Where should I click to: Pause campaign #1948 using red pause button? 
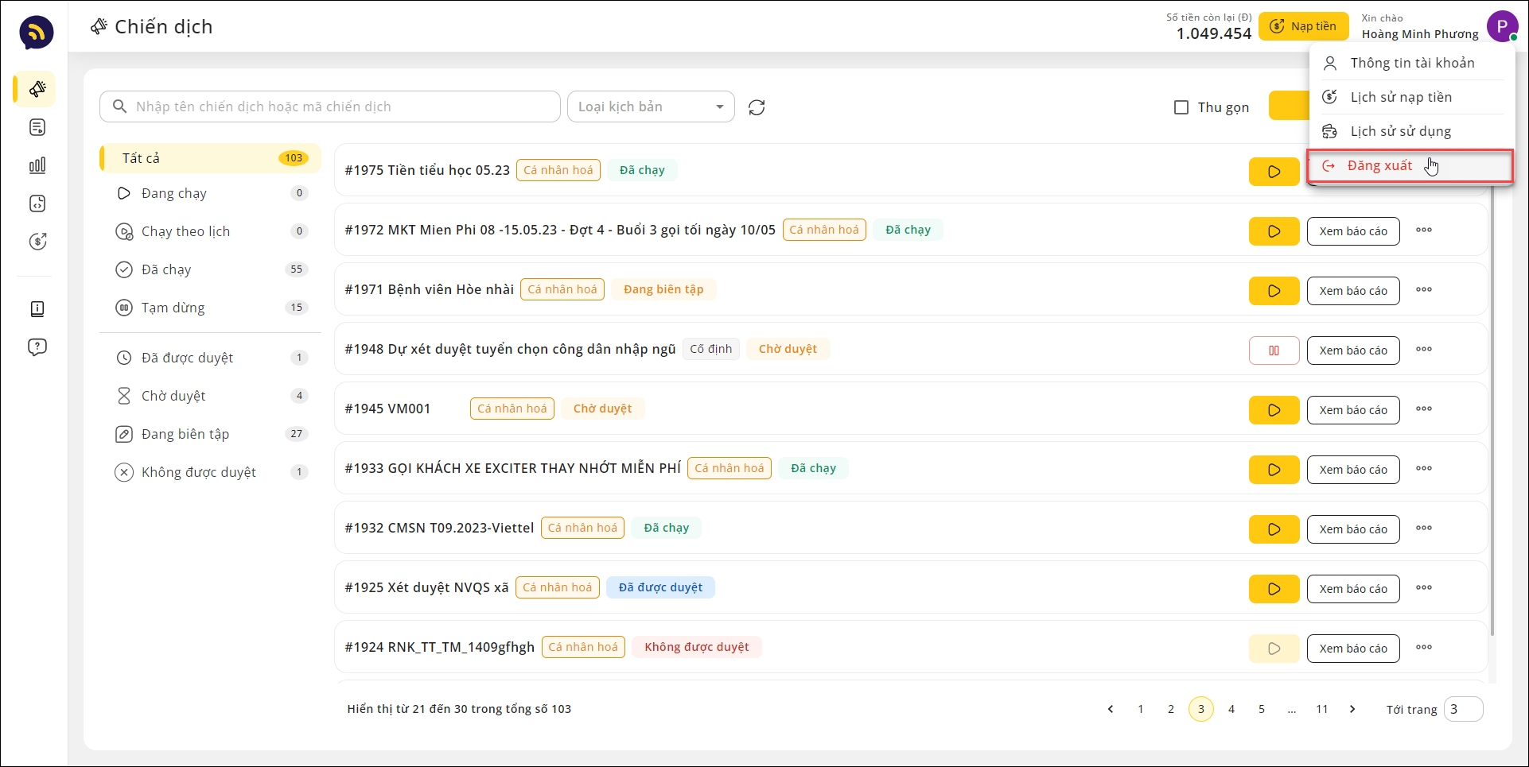[x=1274, y=351]
